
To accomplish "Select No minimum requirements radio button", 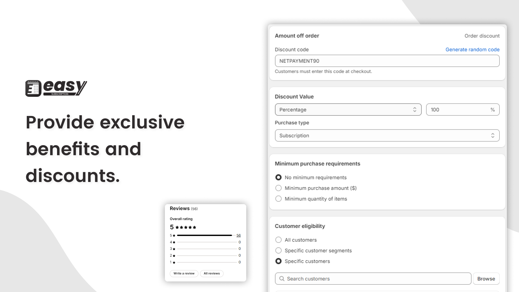I will pos(278,177).
